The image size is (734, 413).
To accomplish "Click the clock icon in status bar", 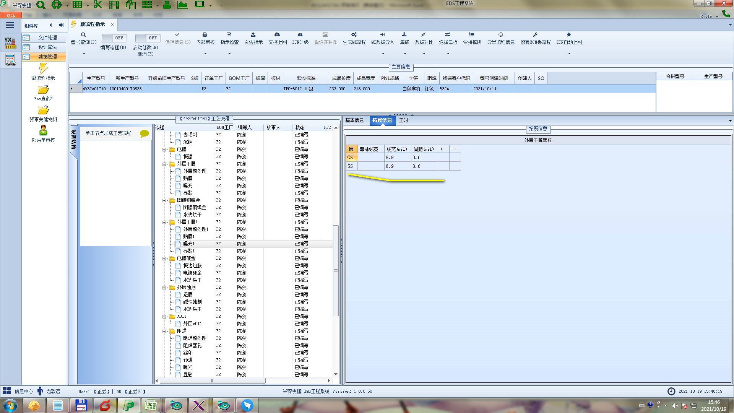I will (x=671, y=391).
